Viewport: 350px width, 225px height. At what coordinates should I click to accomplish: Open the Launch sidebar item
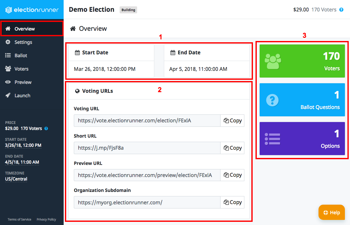32,95
